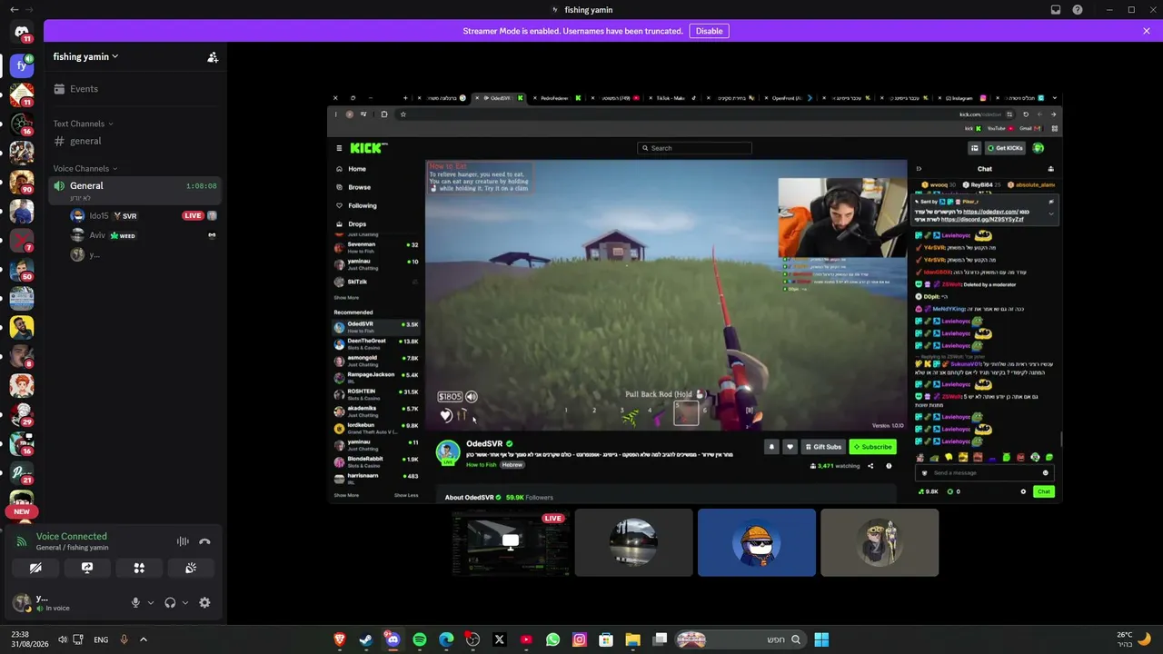Open the Events item
Image resolution: width=1163 pixels, height=654 pixels.
135,89
